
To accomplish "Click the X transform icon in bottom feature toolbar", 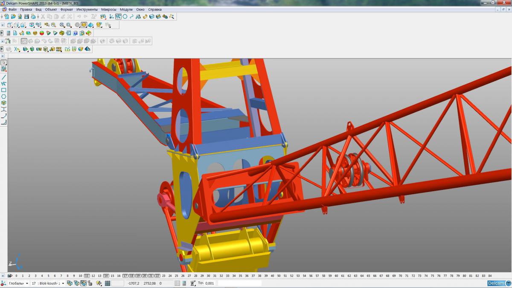I will pyautogui.click(x=17, y=49).
